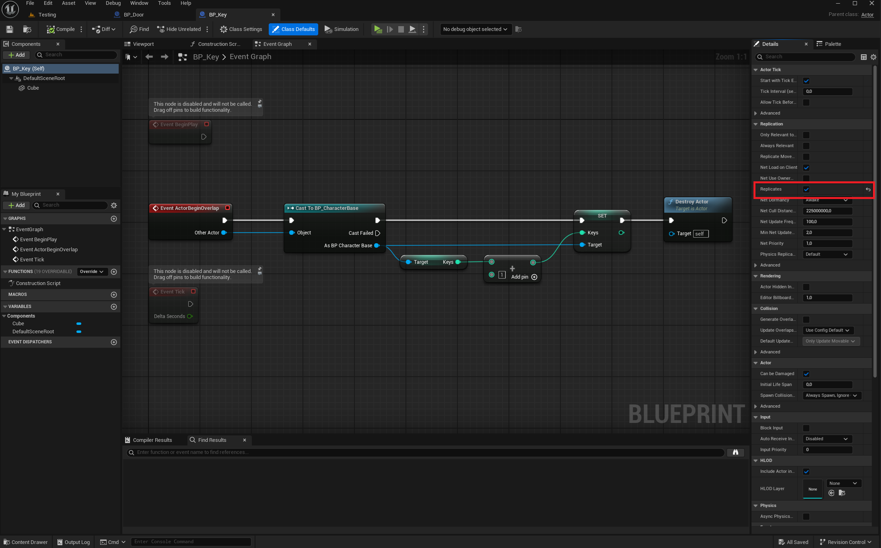Image resolution: width=881 pixels, height=548 pixels.
Task: Click the binoculars Find in all blueprints icon
Action: pos(735,452)
